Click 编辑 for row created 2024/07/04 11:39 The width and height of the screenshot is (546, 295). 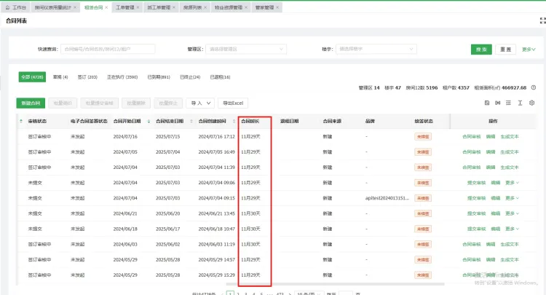491,168
